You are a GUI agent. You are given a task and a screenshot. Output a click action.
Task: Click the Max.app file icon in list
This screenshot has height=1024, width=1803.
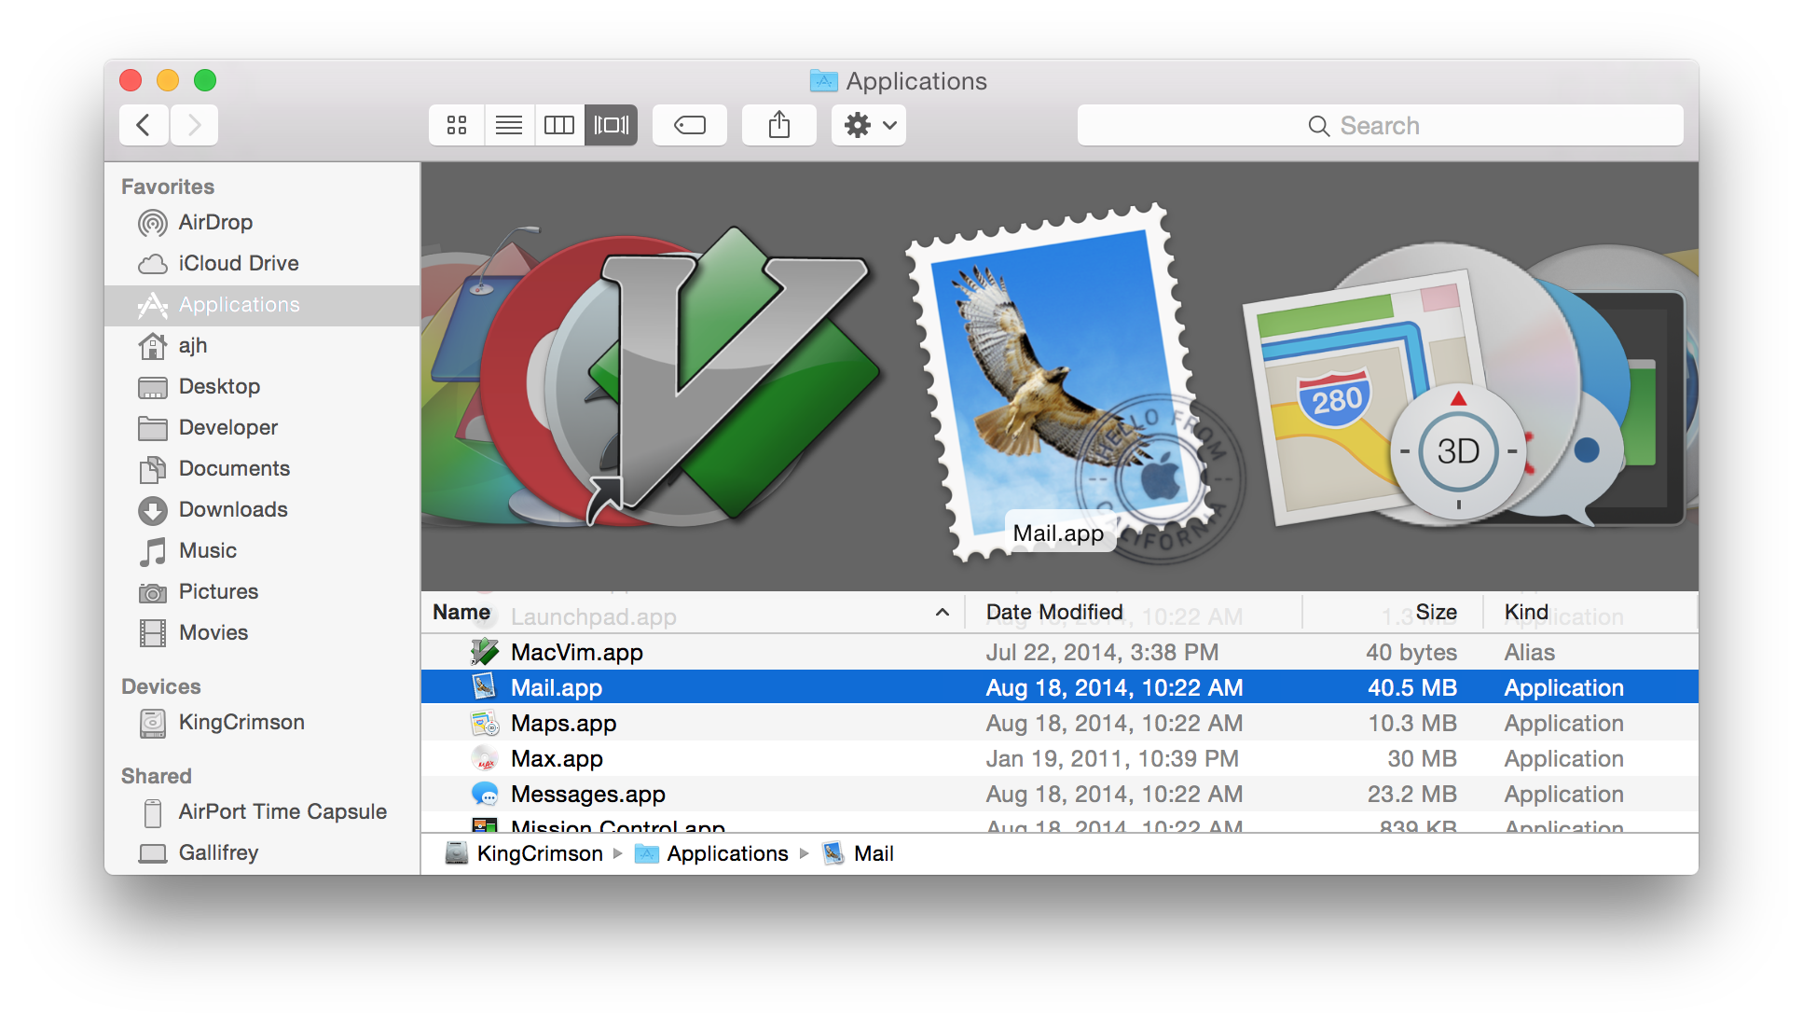pos(485,758)
